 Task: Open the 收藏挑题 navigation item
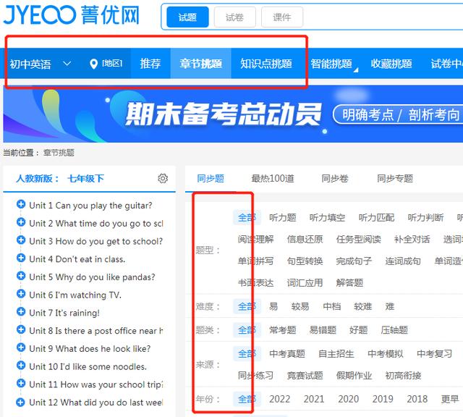tap(391, 64)
